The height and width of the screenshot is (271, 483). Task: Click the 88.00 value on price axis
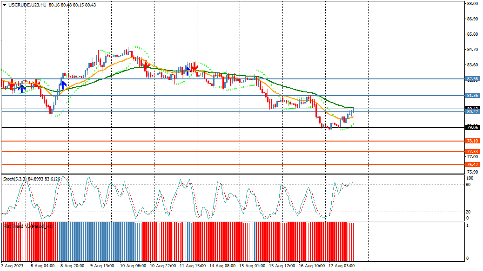pos(472,4)
